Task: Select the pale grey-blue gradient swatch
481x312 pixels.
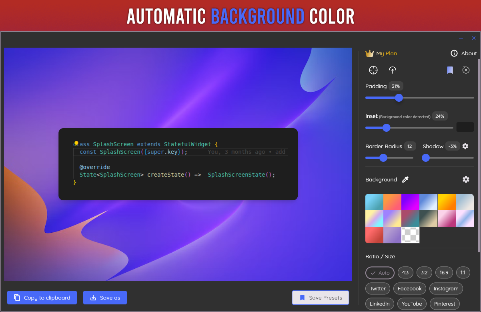Action: tap(465, 202)
